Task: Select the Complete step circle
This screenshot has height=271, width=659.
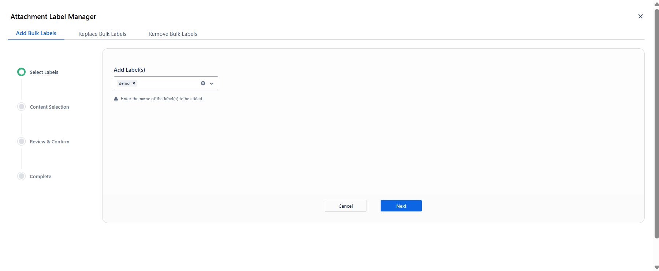Action: (x=22, y=176)
